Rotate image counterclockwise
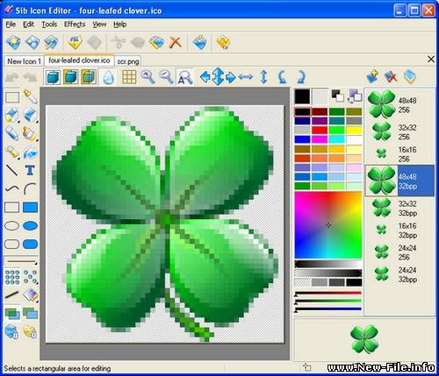Screen dimensions: 439x376 pyautogui.click(x=282, y=77)
